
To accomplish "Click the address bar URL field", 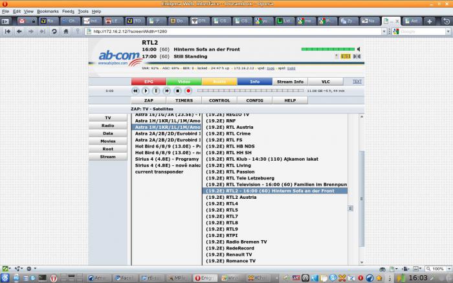I will (234, 32).
